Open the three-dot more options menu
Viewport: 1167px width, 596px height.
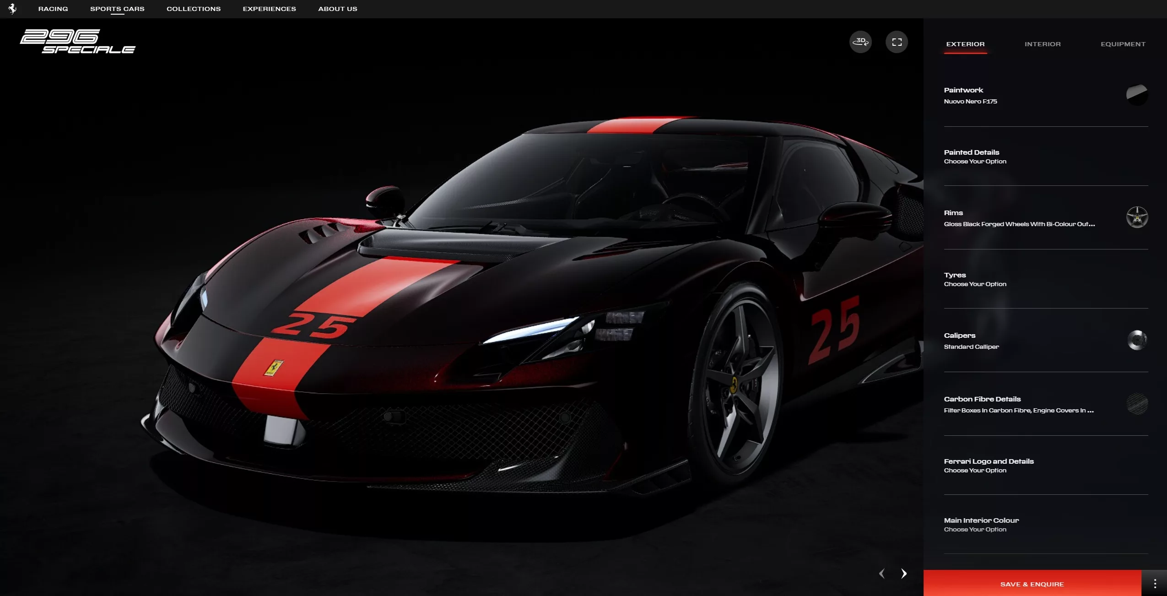click(1155, 583)
